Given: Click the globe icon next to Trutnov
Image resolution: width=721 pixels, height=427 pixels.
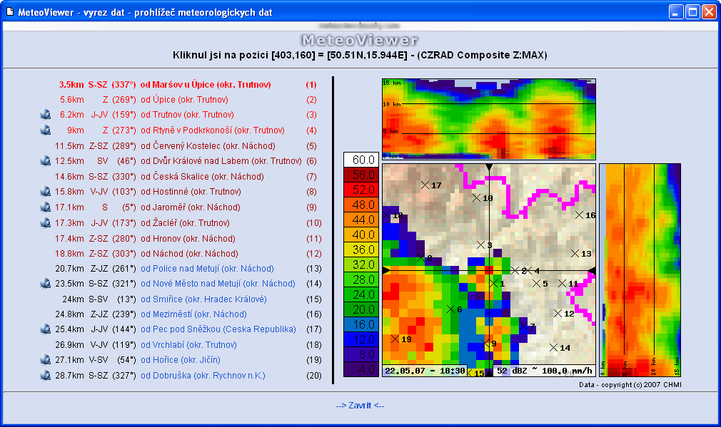Looking at the screenshot, I should 45,114.
